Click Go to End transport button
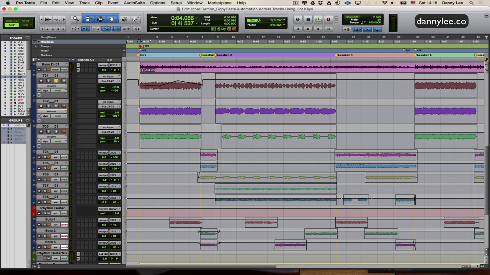Screen dimensions: 490x275 pos(328,29)
